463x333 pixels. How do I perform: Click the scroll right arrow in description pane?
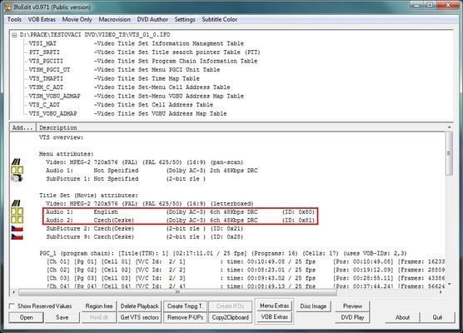point(441,292)
